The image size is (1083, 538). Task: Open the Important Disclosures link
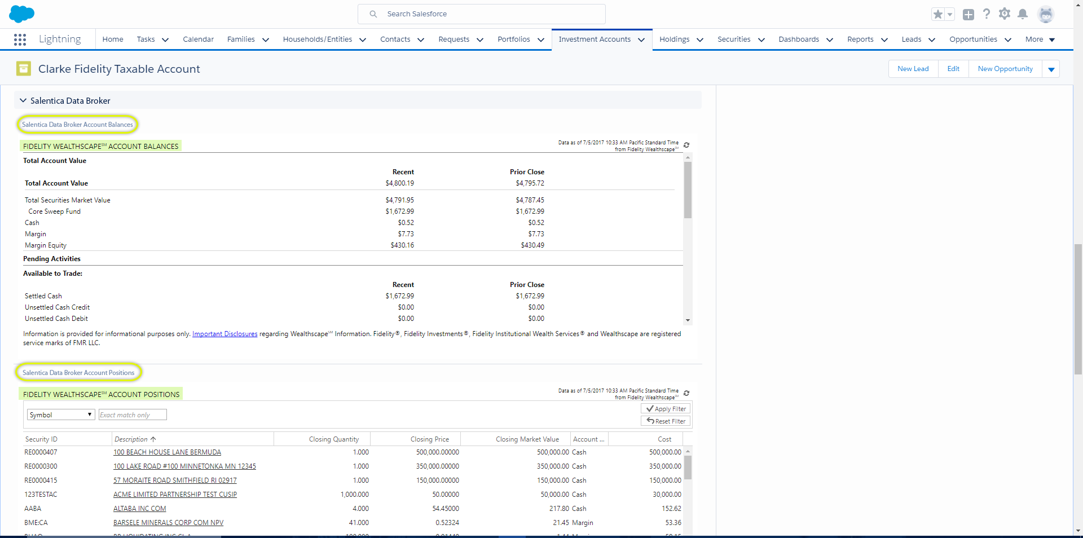click(224, 334)
